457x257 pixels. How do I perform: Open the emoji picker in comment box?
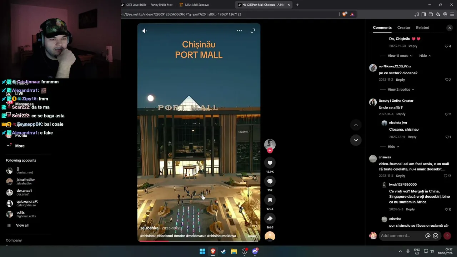[x=436, y=236]
